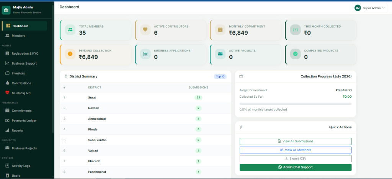Click the Monthly Commitment calendar icon
This screenshot has height=179, width=392.
point(220,30)
